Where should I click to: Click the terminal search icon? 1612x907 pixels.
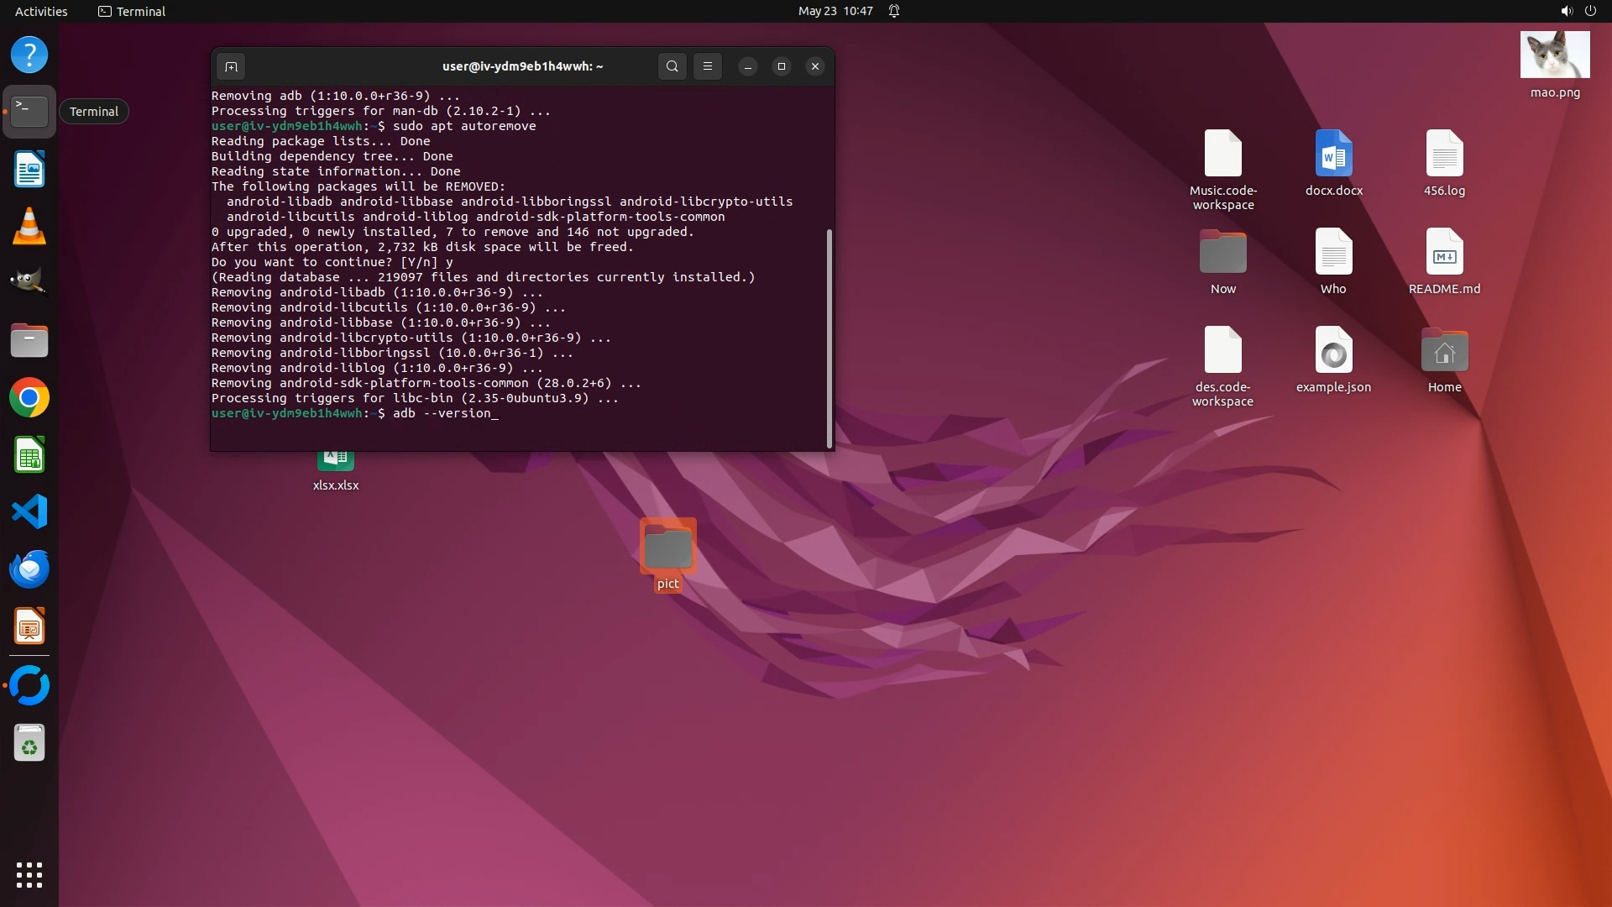click(x=672, y=66)
